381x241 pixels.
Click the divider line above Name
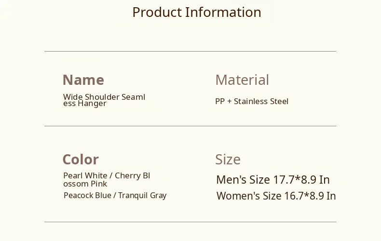tap(190, 51)
